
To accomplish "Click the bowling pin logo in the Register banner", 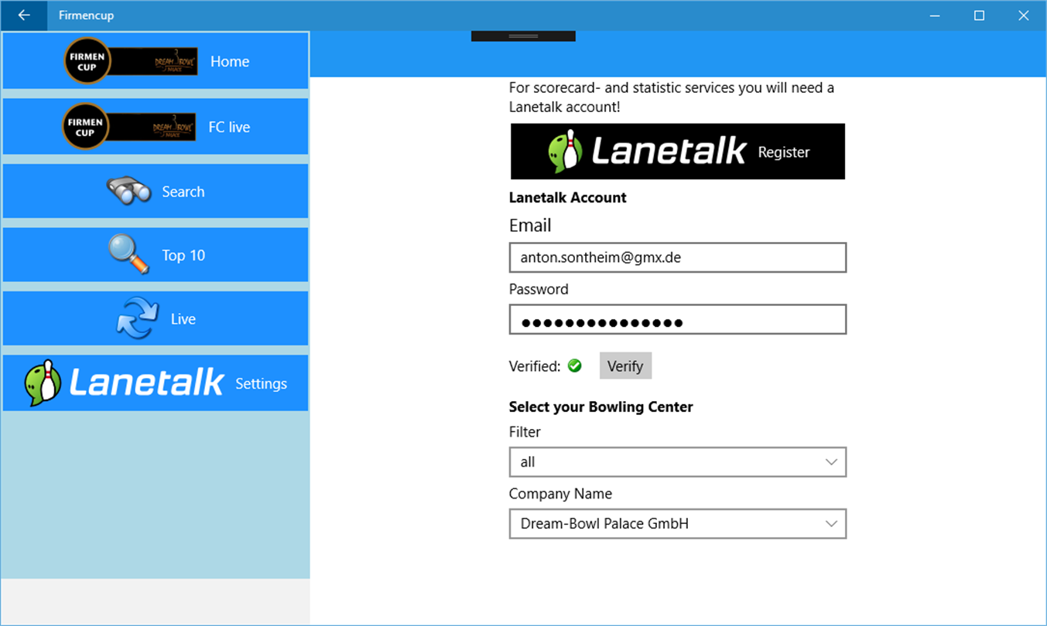I will click(x=565, y=151).
